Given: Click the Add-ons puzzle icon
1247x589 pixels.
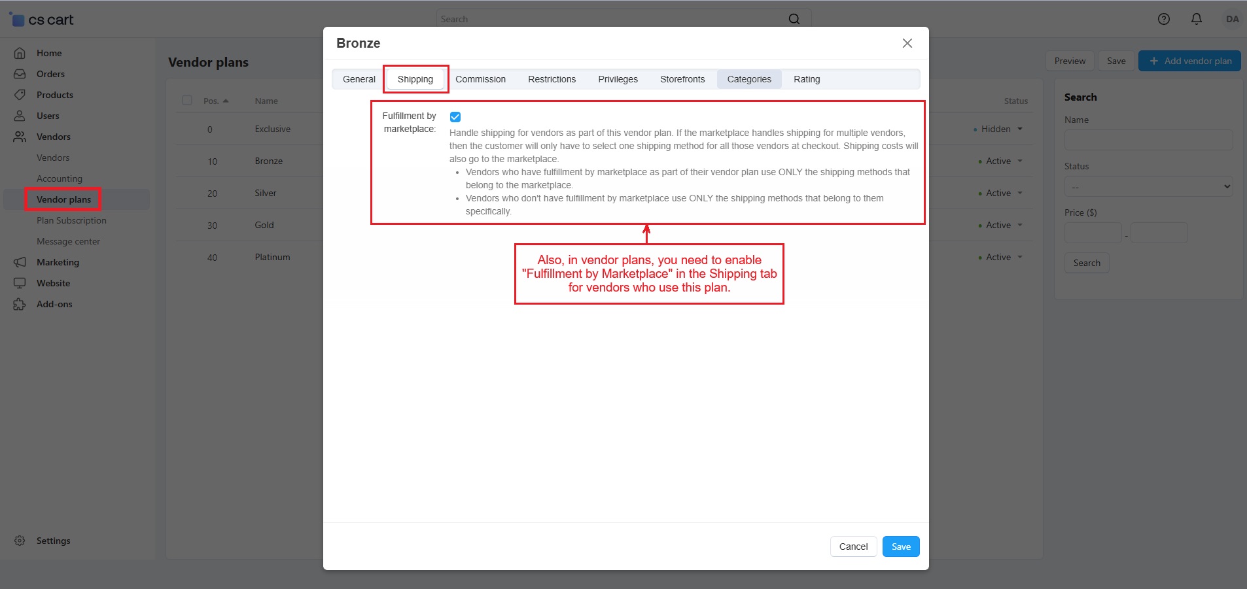Looking at the screenshot, I should 20,304.
